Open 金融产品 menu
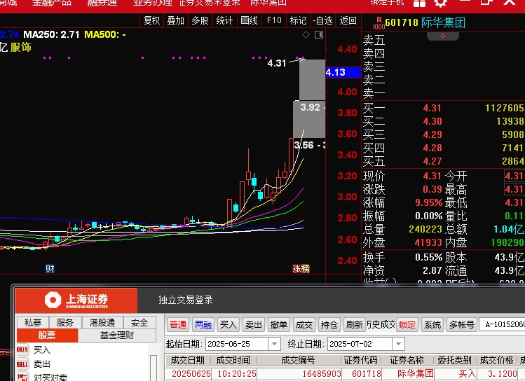Screen dimensions: 525x381 (52, 3)
